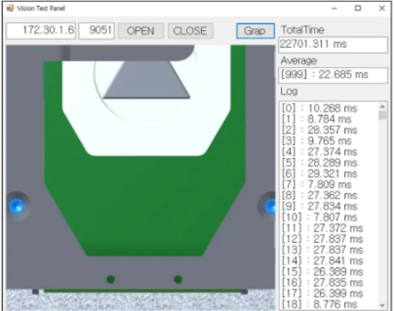Select log entry [9] : 27.834 ms
Viewport: 394px width, 311px height.
pyautogui.click(x=319, y=206)
